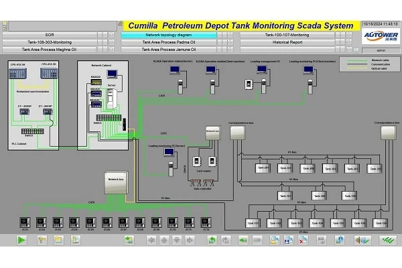
Task: Click the grey left arrow button
Action: 151,240
